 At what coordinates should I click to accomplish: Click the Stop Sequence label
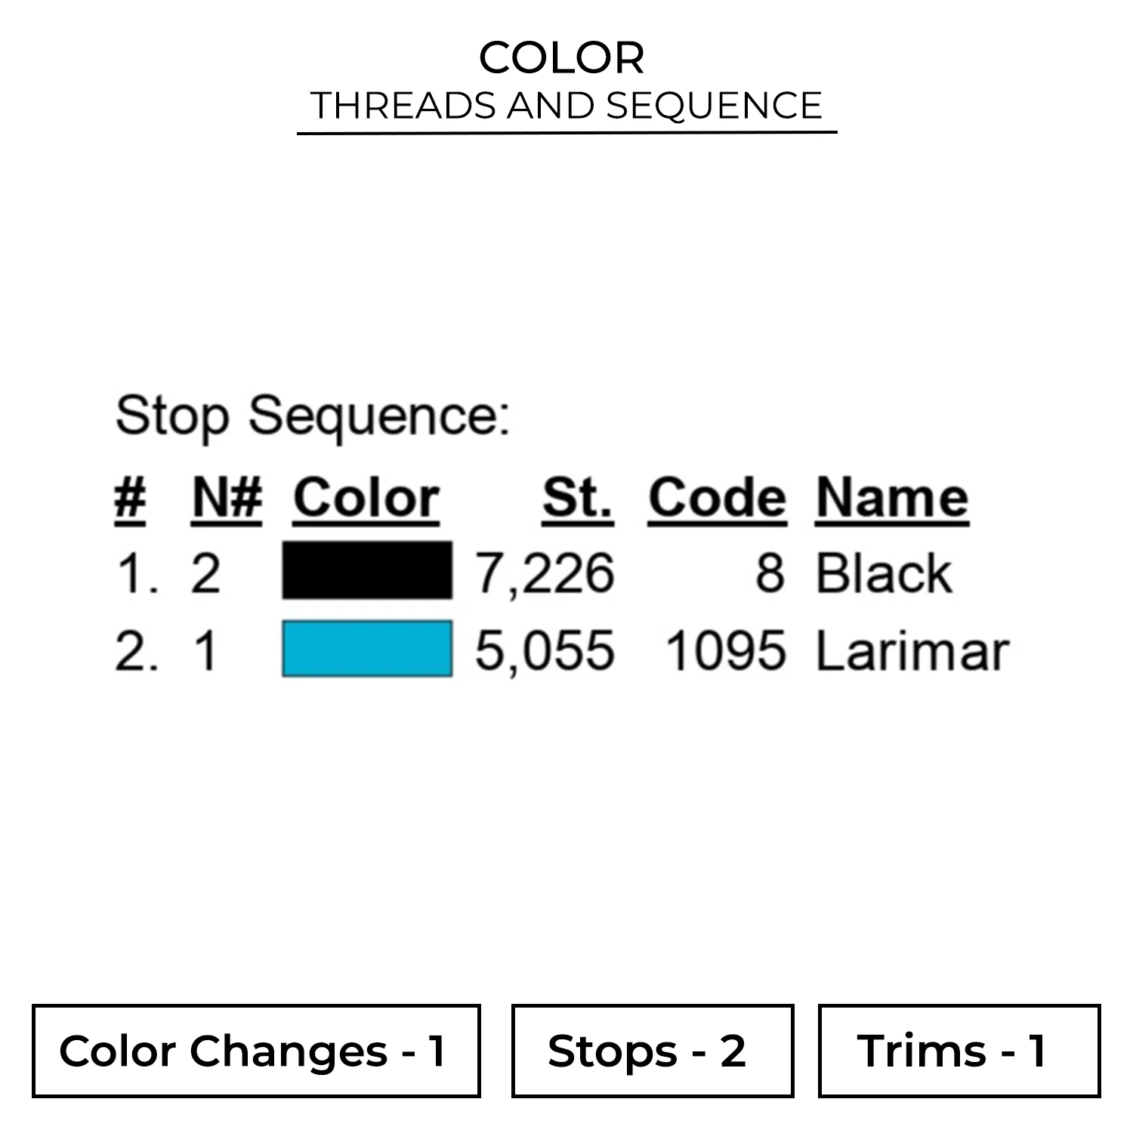(x=313, y=416)
